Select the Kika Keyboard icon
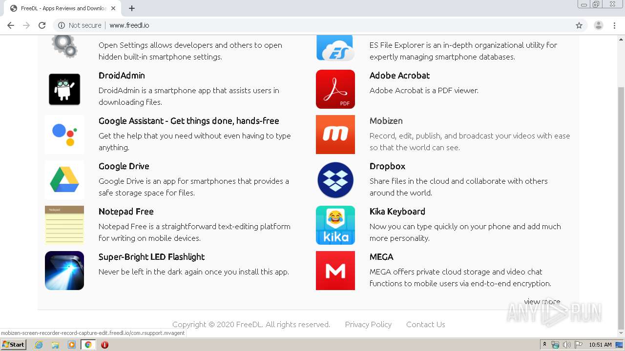This screenshot has height=351, width=625. pyautogui.click(x=335, y=225)
